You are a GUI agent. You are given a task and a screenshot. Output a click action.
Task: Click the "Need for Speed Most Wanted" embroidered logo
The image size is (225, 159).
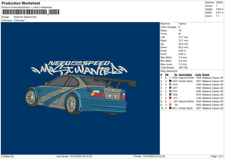pos(79,68)
